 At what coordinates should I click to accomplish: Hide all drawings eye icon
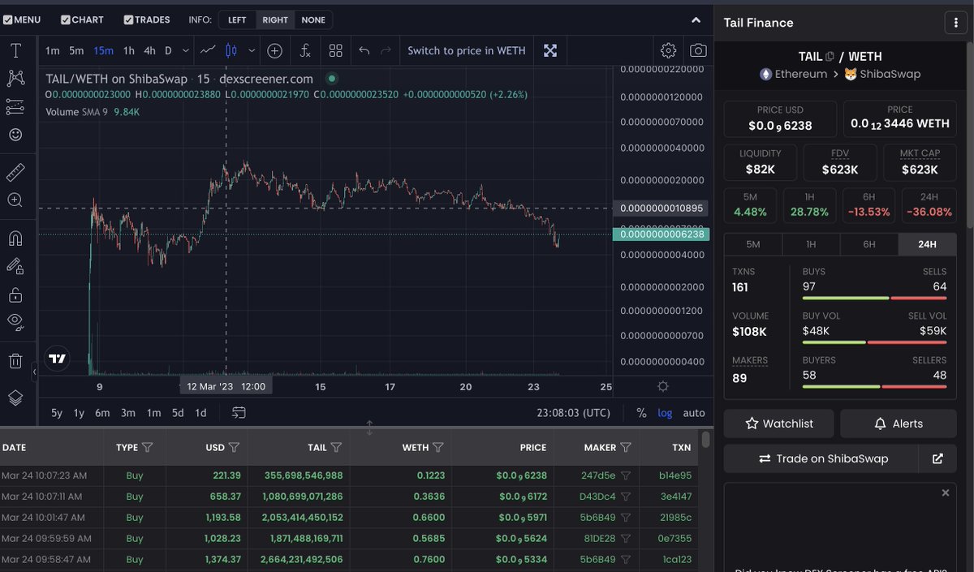[15, 321]
